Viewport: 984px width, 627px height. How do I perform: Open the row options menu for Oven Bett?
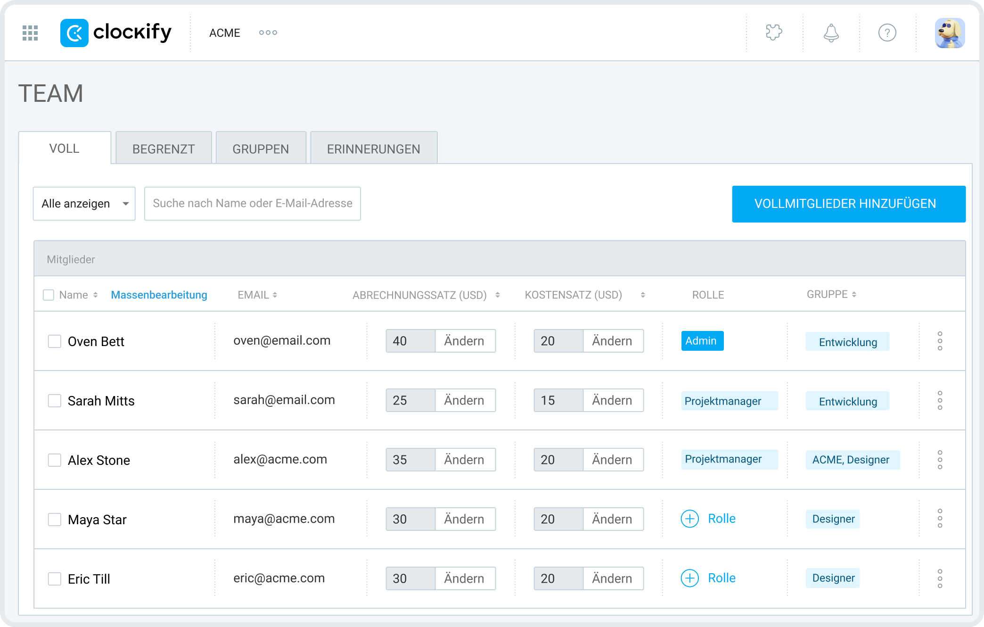(x=941, y=341)
